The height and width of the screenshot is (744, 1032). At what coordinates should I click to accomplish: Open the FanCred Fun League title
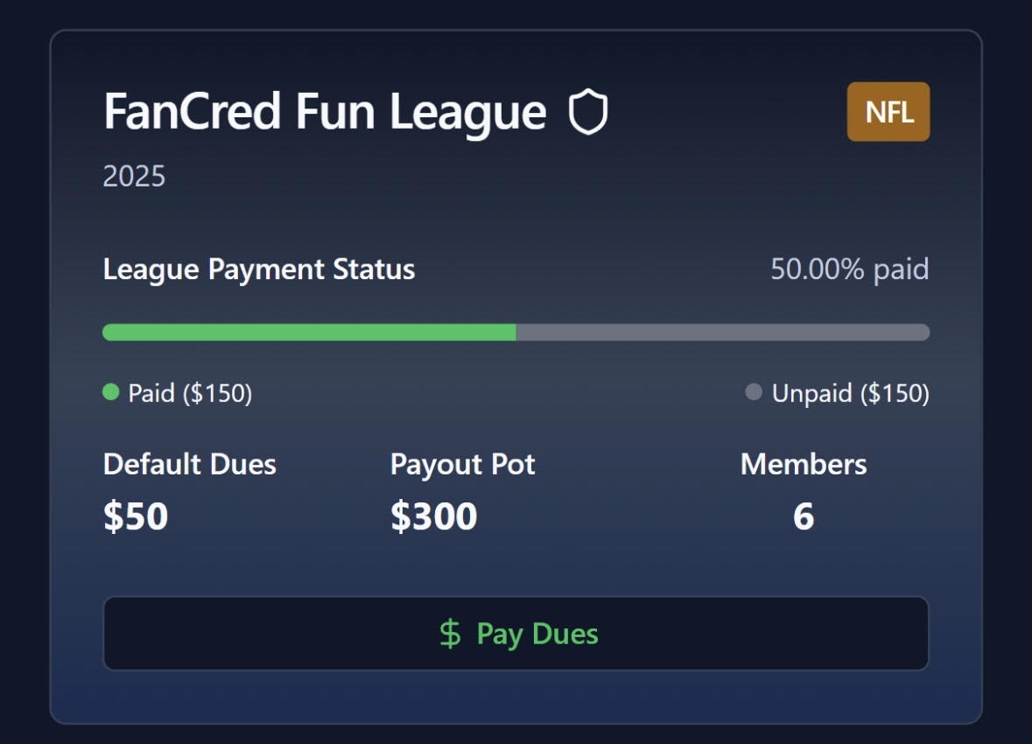[x=325, y=113]
